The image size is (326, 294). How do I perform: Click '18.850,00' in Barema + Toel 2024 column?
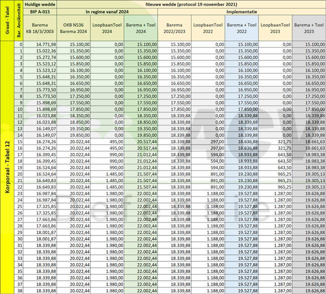pyautogui.click(x=147, y=122)
